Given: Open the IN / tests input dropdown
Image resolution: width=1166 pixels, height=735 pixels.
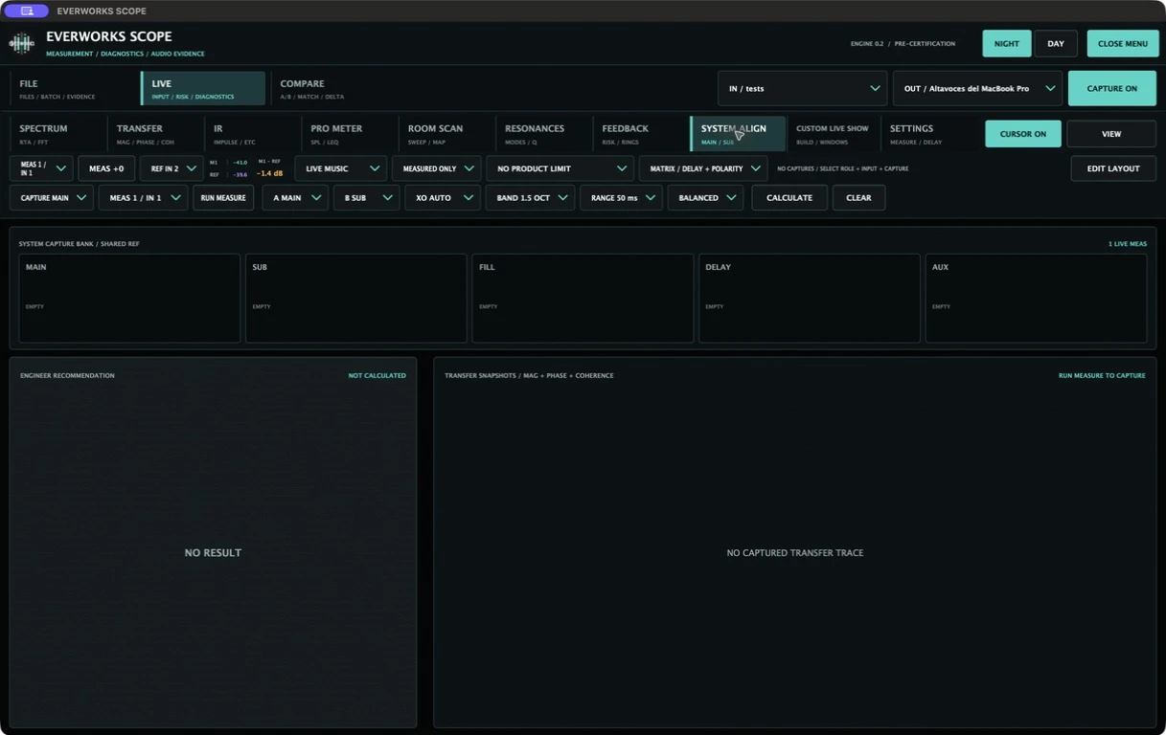Looking at the screenshot, I should pos(802,88).
